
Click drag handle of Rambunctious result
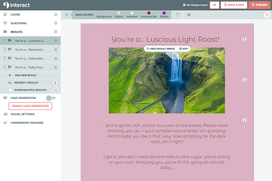coord(5,49)
